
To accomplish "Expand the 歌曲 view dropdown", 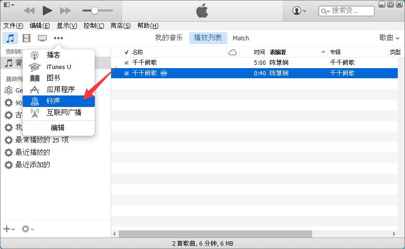I will click(x=389, y=38).
